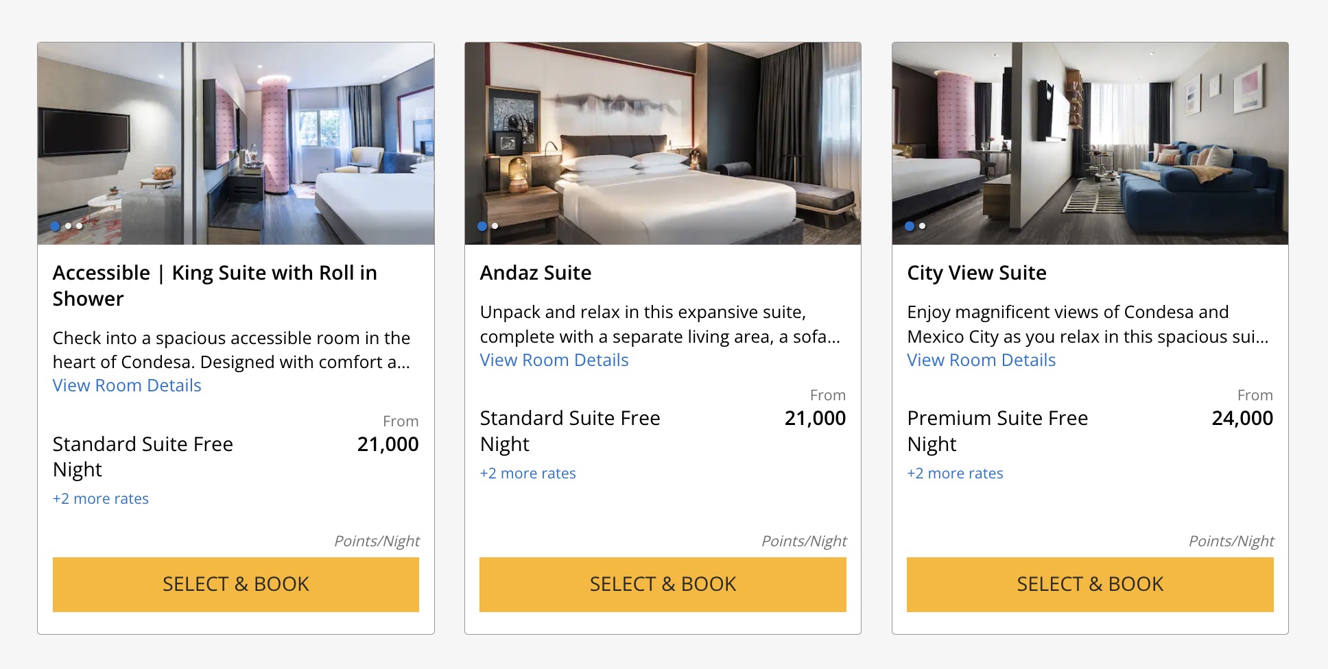This screenshot has height=669, width=1328.
Task: Open View Room Details for the Andaz Suite
Action: click(554, 359)
